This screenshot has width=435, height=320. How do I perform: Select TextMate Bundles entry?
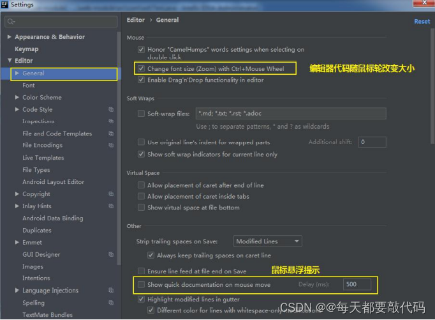pyautogui.click(x=47, y=315)
